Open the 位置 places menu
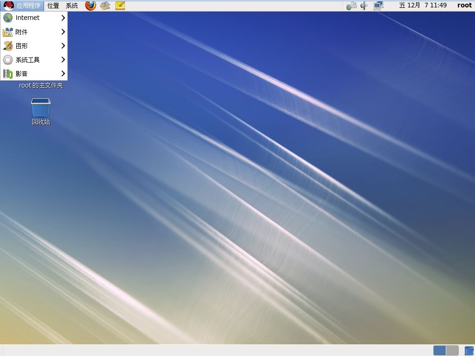Image resolution: width=475 pixels, height=356 pixels. click(53, 6)
